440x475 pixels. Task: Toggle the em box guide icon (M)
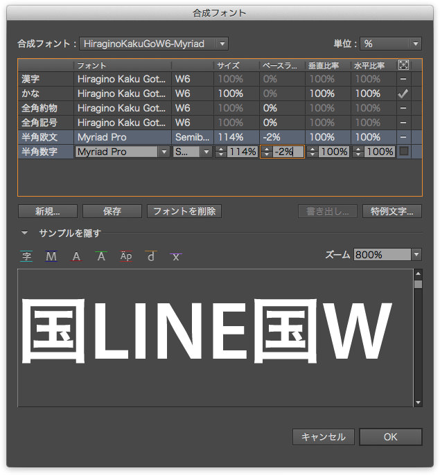tap(51, 257)
